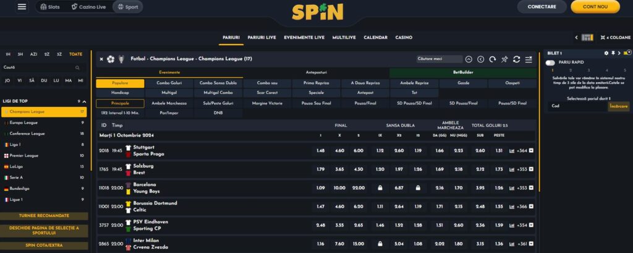Collapse the Ligi de Top section
The width and height of the screenshot is (633, 253).
[84, 101]
